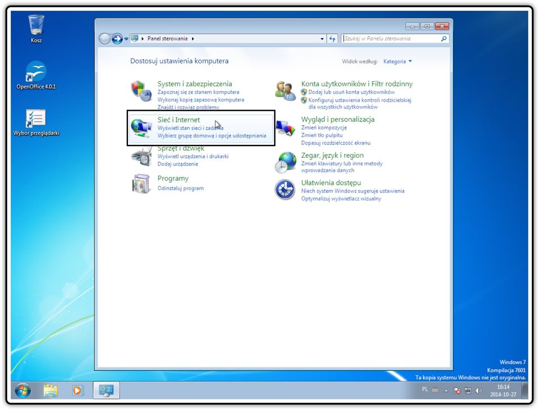The height and width of the screenshot is (410, 539).
Task: Expand the arrow before Panel sterowania breadcrumb
Action: pyautogui.click(x=143, y=39)
